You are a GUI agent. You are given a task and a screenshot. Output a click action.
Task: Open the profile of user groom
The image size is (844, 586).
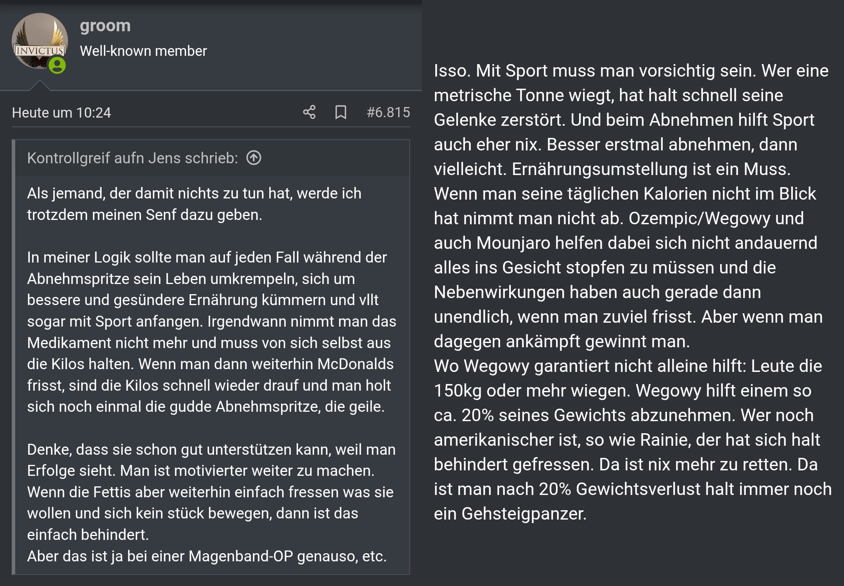click(105, 25)
